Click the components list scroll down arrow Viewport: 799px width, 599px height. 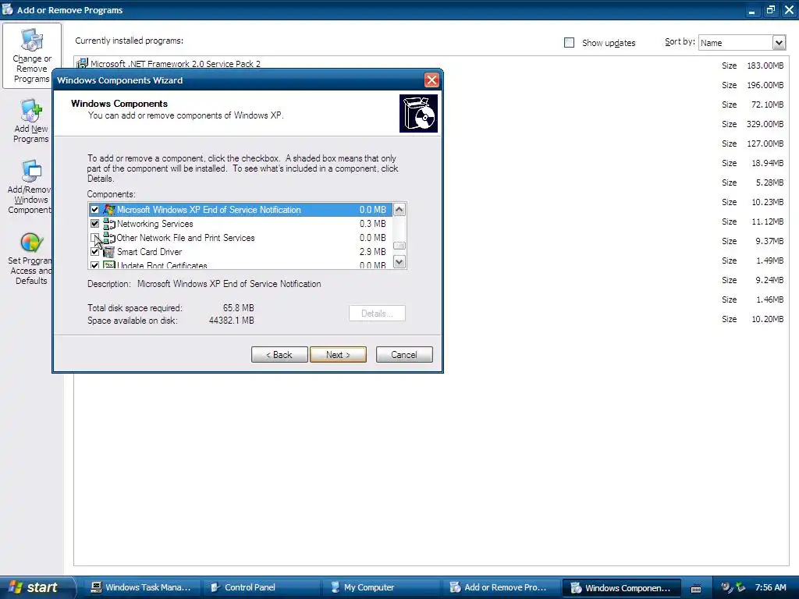[x=399, y=262]
